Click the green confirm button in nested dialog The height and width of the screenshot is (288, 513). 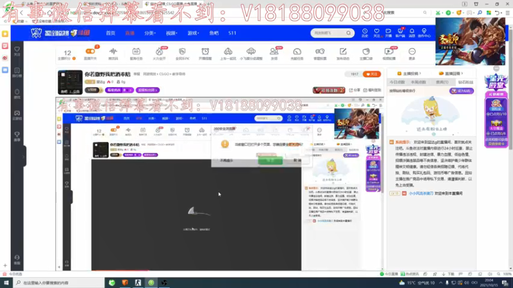pyautogui.click(x=270, y=161)
